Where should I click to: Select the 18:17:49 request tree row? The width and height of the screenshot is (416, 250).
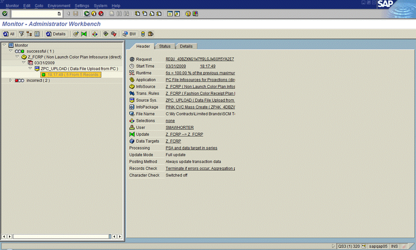click(71, 75)
